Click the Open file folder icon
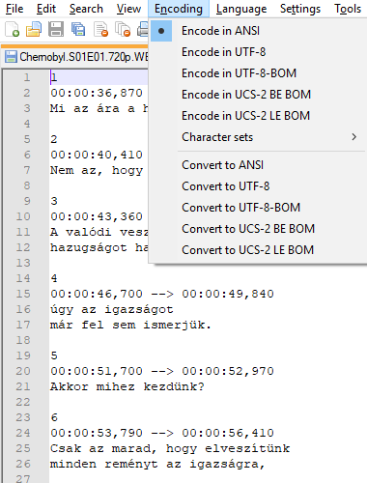Image resolution: width=367 pixels, height=483 pixels. (x=34, y=29)
